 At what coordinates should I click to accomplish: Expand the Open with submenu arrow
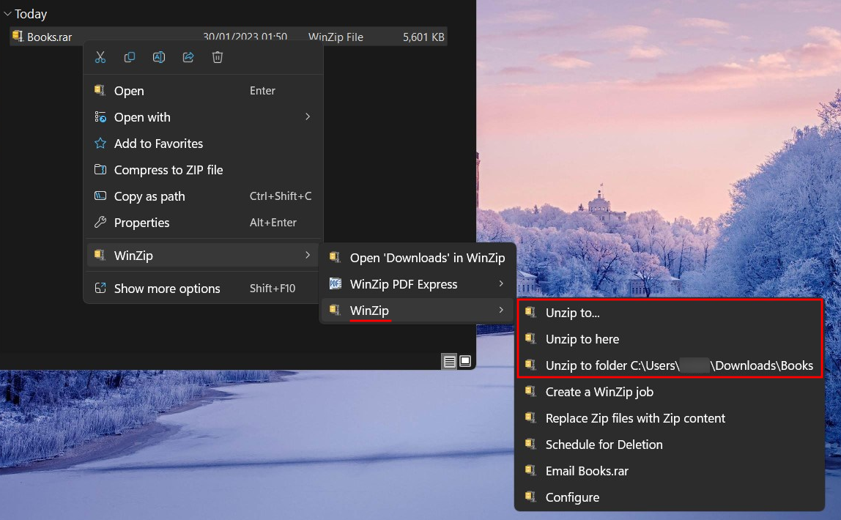pos(308,117)
